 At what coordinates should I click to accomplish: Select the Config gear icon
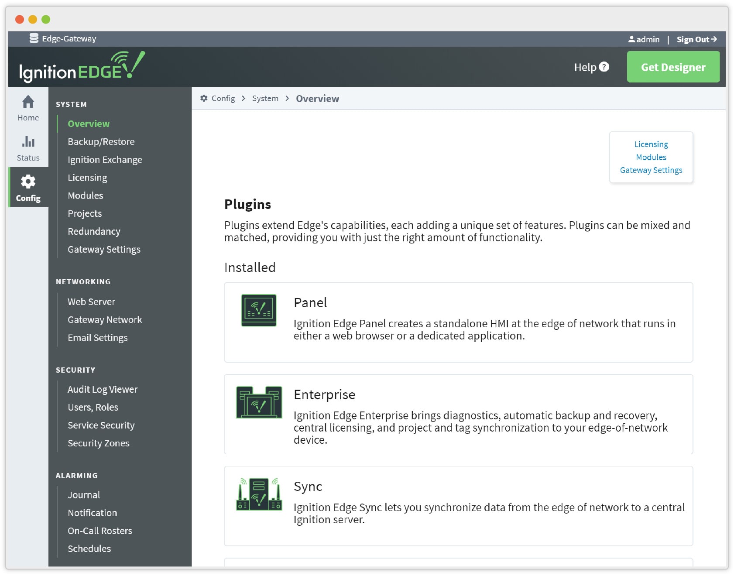(28, 182)
